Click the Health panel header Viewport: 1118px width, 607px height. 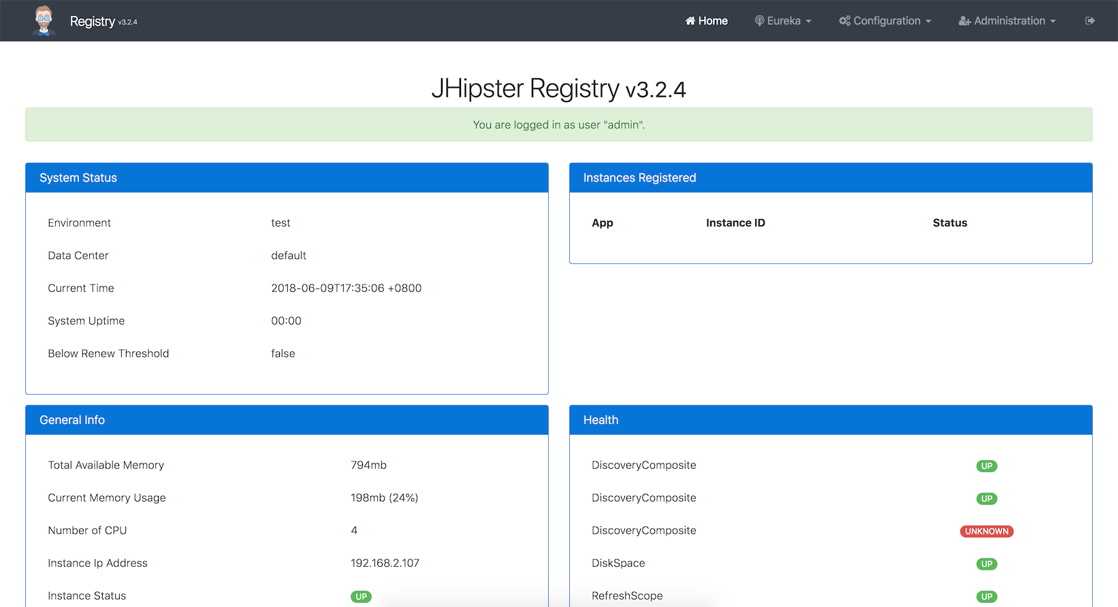pyautogui.click(x=831, y=420)
